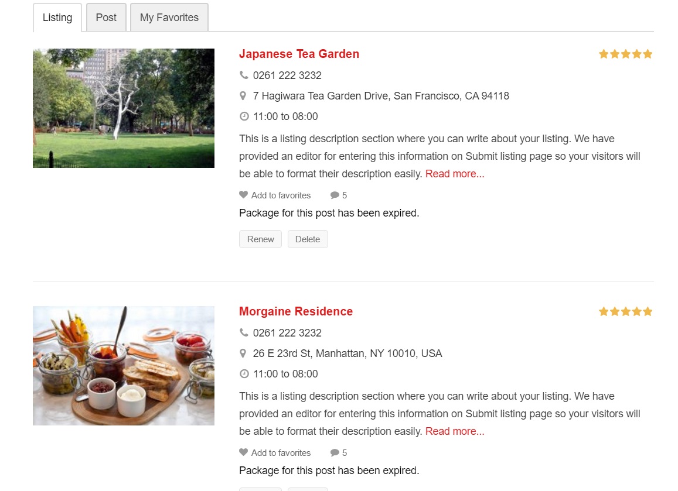Screen dimensions: 678x491
Task: Click expired package notice under Japanese Tea Garden
Action: 329,213
